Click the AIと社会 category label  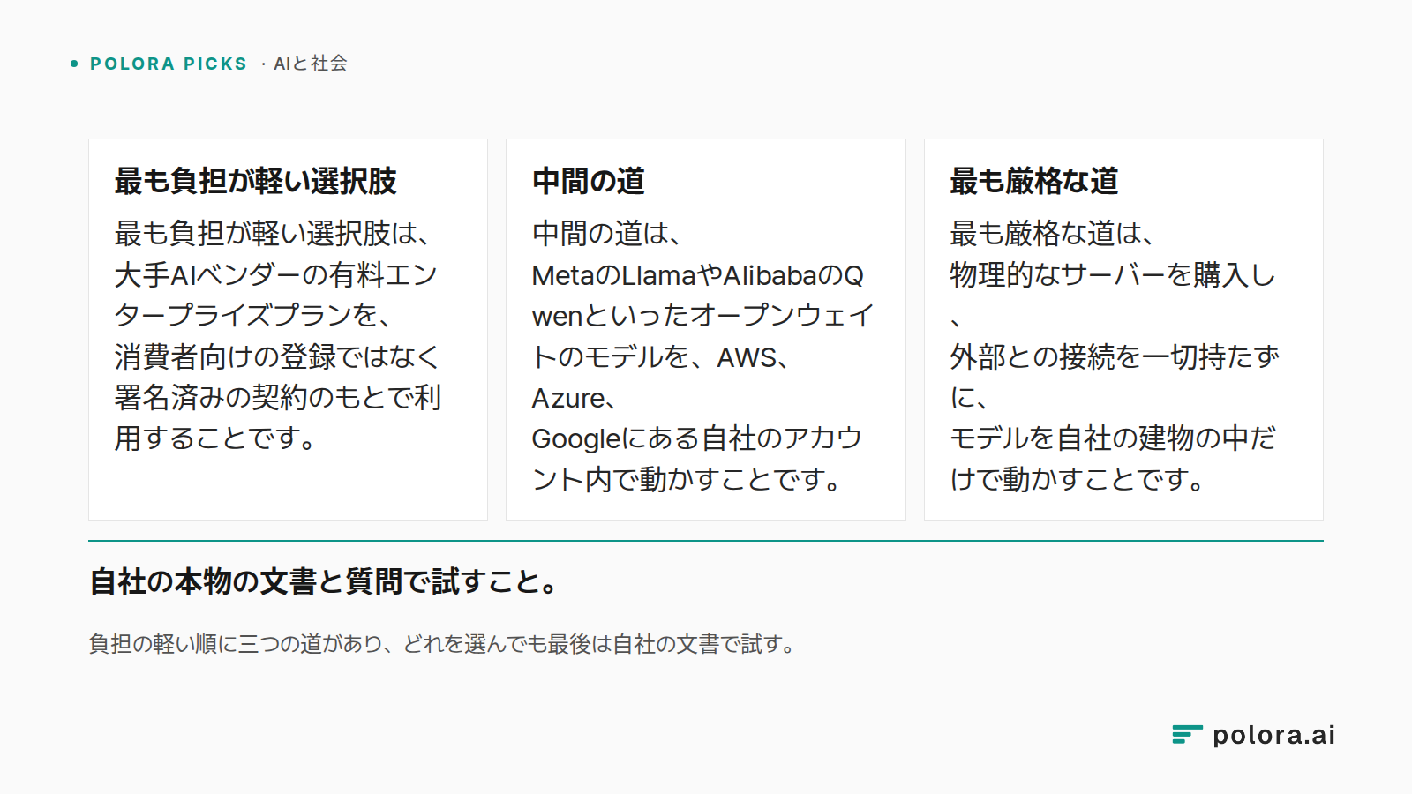pos(311,64)
